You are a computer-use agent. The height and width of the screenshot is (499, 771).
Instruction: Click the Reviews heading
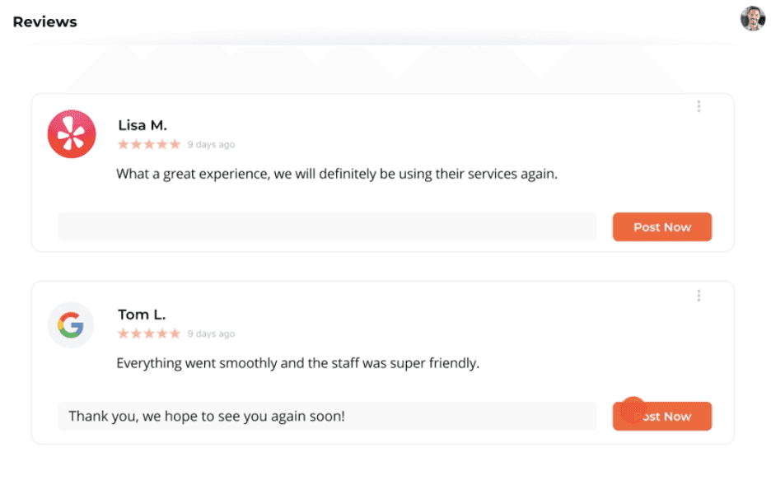(44, 21)
